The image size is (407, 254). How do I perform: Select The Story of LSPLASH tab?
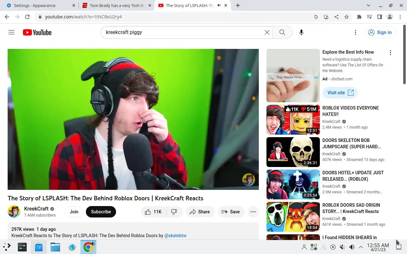193,5
